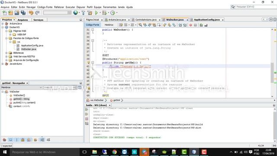The image size is (277, 156).
Task: Toggle Sort by Source in Navigator
Action: point(48,140)
